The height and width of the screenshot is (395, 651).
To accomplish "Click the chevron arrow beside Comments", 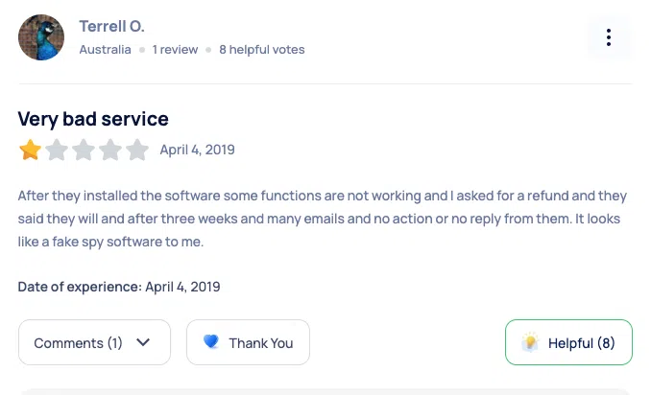I will [x=143, y=342].
